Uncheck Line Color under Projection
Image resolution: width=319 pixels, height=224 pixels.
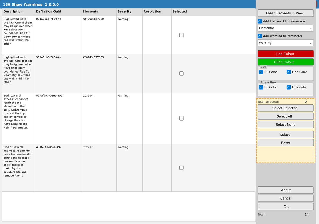click(x=289, y=87)
